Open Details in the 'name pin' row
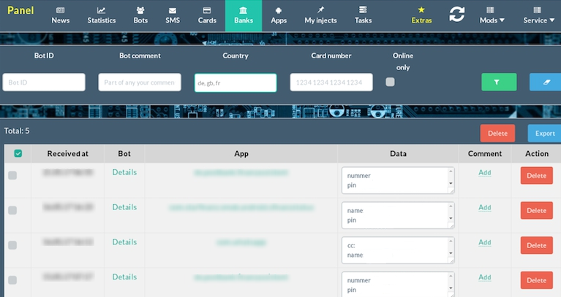This screenshot has width=561, height=297. tap(124, 207)
